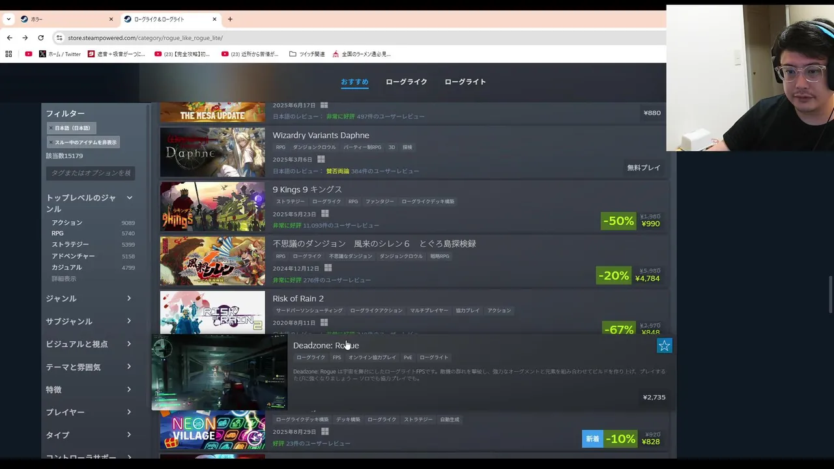This screenshot has width=834, height=469.
Task: Click the -10% discount for Neon Village
Action: [x=620, y=439]
